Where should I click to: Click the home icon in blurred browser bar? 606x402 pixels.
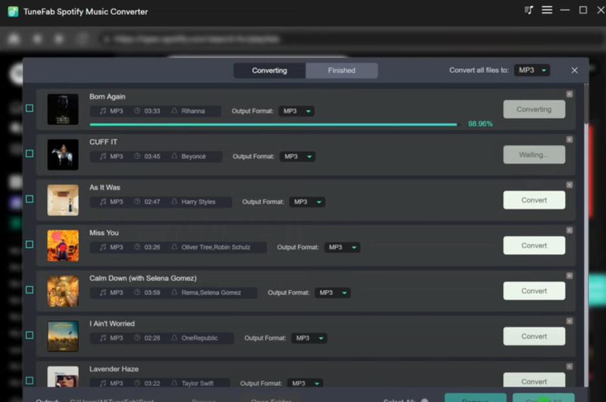14,39
